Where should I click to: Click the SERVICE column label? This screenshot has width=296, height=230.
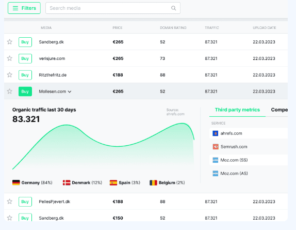tap(219, 124)
